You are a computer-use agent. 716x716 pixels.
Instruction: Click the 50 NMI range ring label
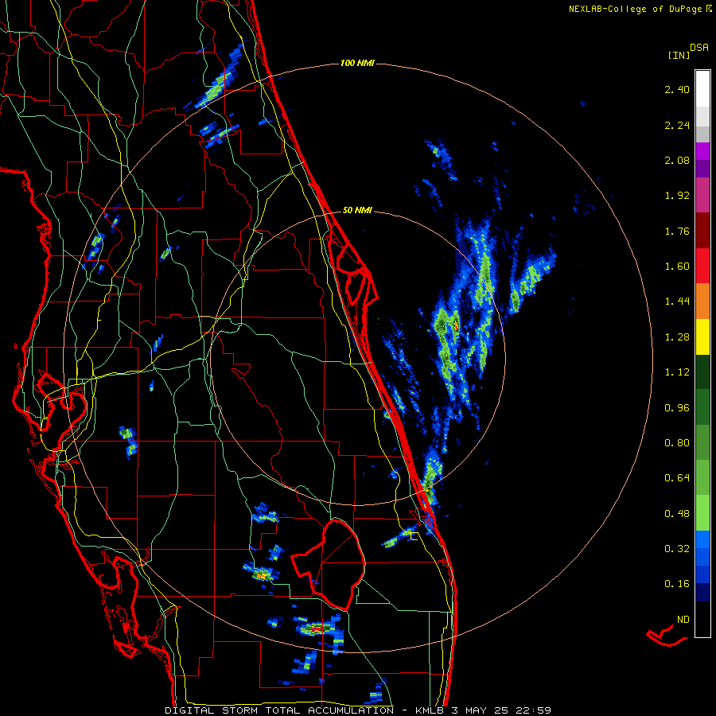click(357, 211)
